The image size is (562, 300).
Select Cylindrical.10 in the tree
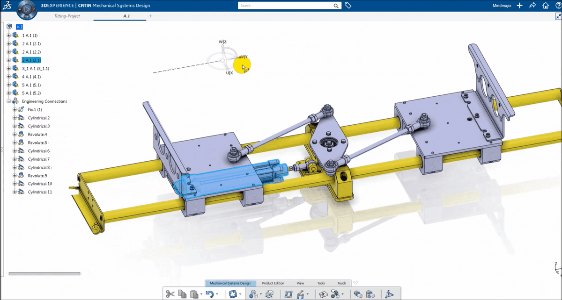click(x=40, y=184)
